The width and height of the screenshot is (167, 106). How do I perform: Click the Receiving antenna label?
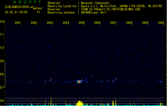(61, 12)
